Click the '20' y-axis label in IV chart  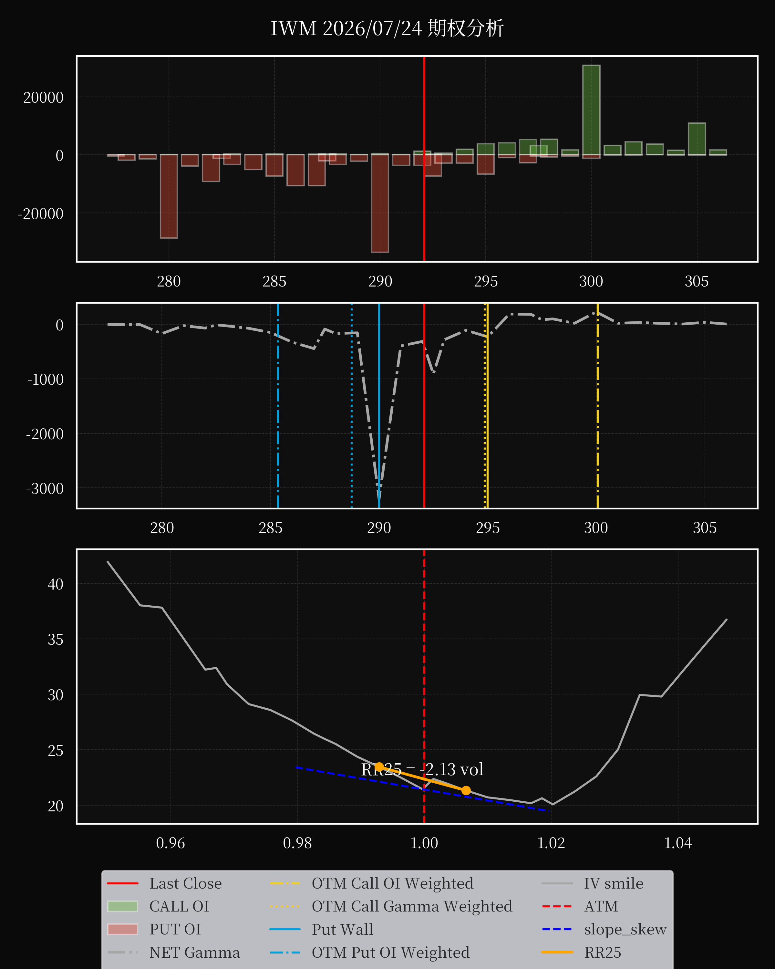coord(56,806)
